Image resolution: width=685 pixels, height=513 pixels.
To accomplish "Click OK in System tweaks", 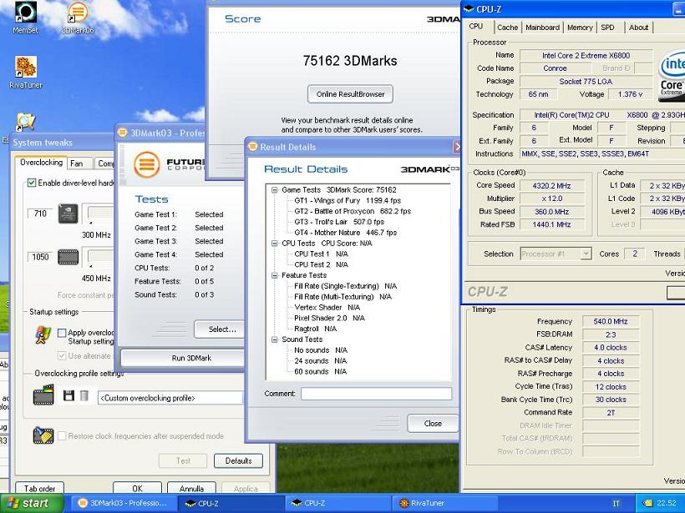I will click(x=137, y=489).
